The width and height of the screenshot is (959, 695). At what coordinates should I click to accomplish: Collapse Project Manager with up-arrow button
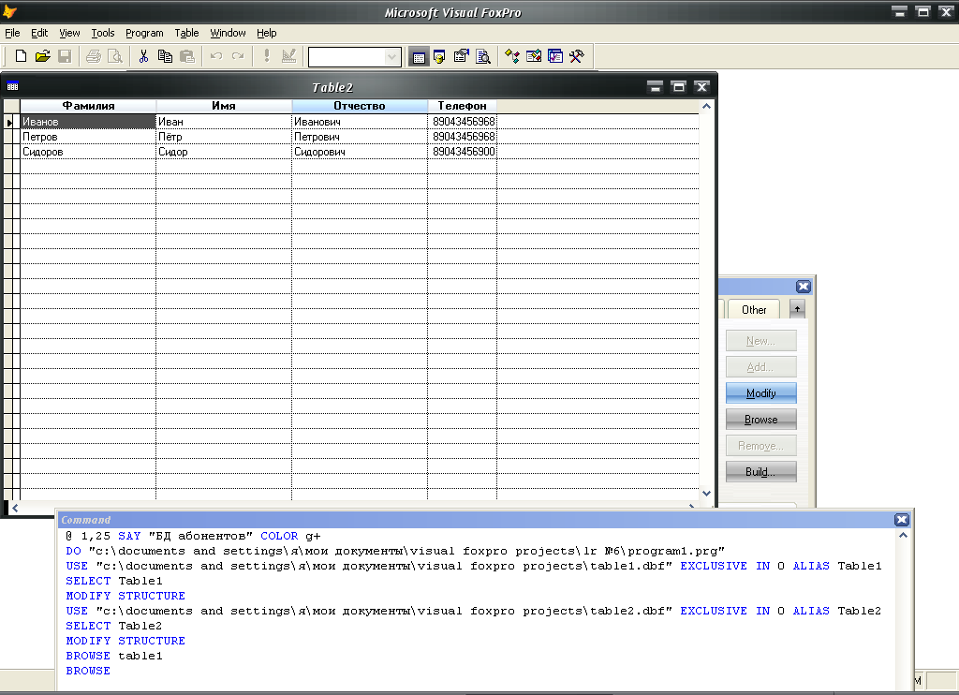click(x=797, y=309)
